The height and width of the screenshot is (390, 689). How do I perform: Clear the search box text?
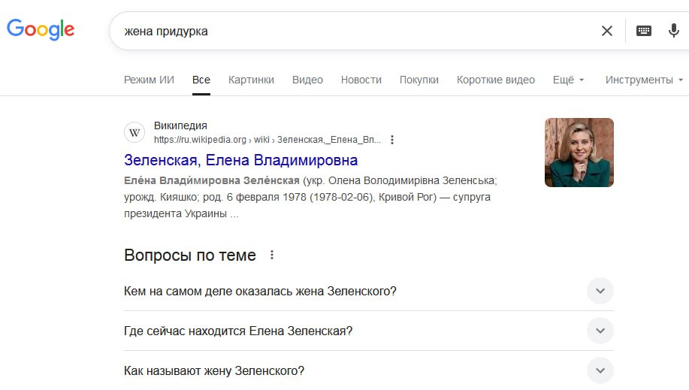(607, 31)
